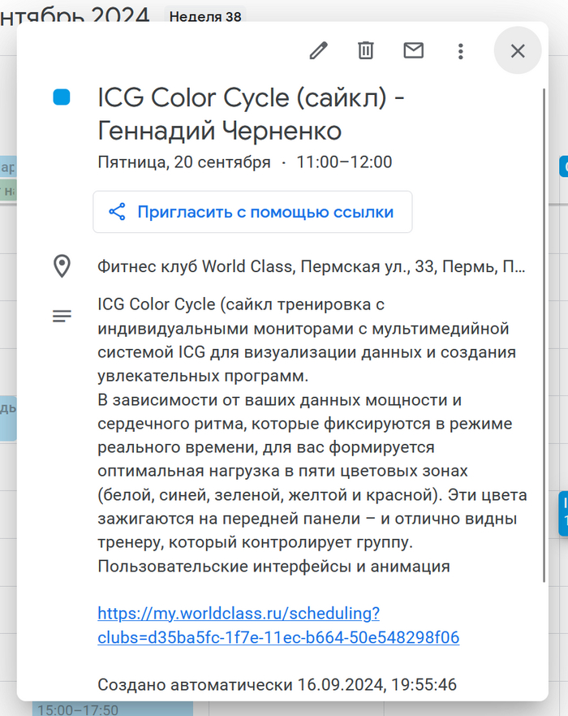Image resolution: width=568 pixels, height=716 pixels.
Task: Email event guests via envelope icon
Action: pyautogui.click(x=414, y=50)
